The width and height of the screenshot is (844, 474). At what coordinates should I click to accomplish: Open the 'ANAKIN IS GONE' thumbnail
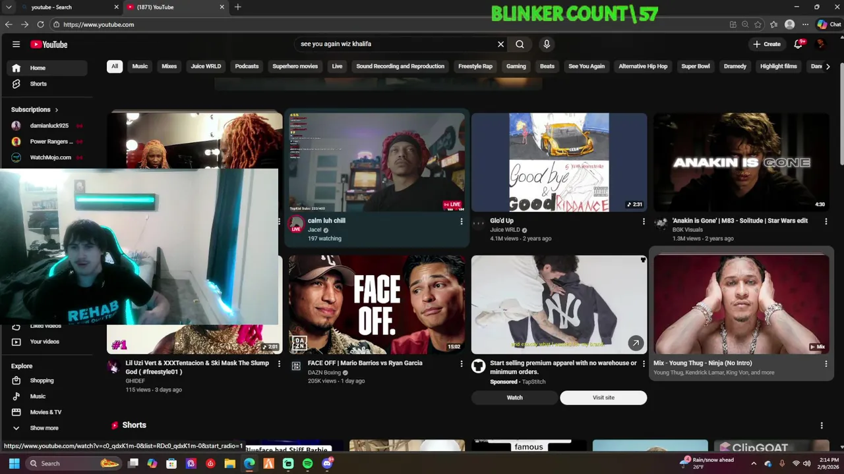coord(741,163)
